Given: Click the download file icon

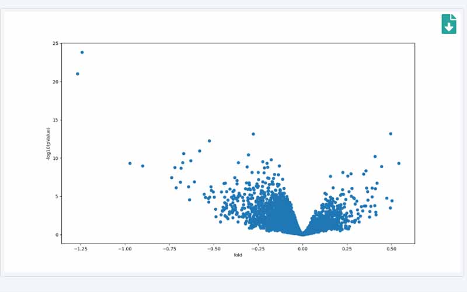Looking at the screenshot, I should pos(448,24).
